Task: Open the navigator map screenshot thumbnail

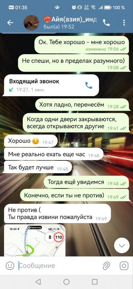Action: click(x=35, y=240)
